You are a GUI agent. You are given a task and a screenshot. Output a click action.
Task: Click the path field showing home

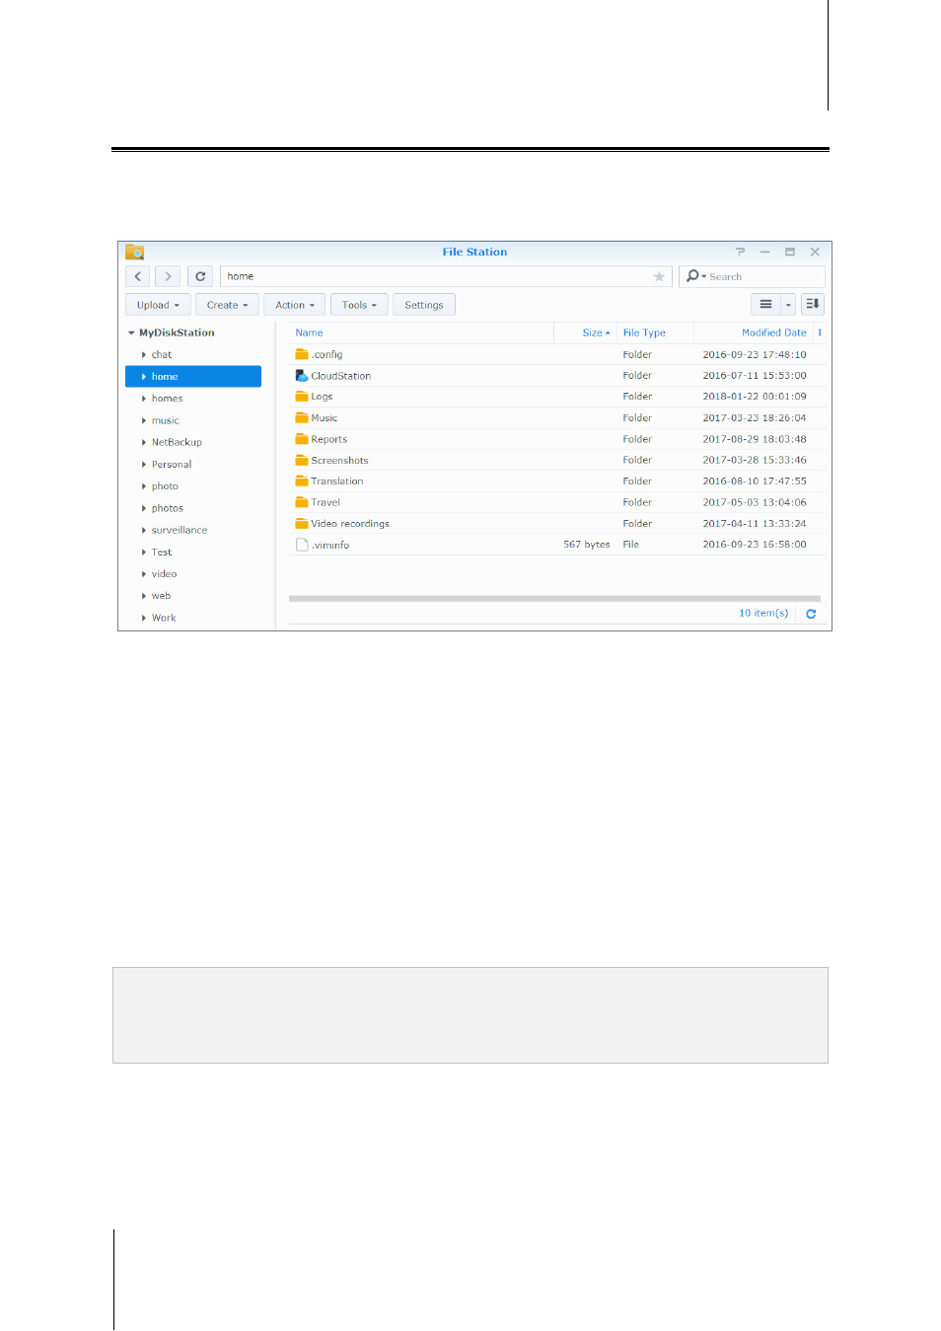point(446,276)
